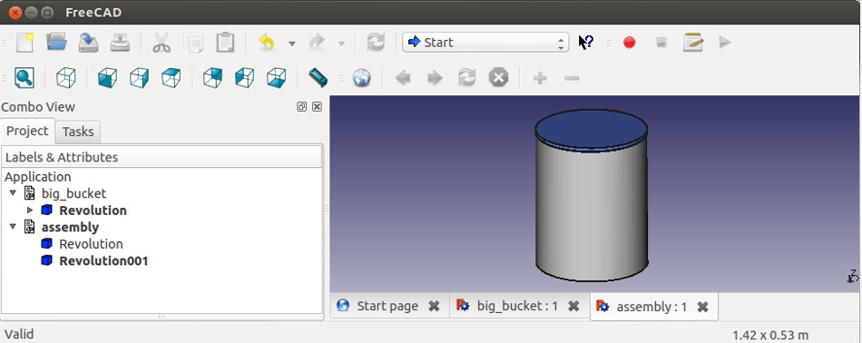Close the assembly : 1 tab
The width and height of the screenshot is (862, 343).
click(x=702, y=307)
